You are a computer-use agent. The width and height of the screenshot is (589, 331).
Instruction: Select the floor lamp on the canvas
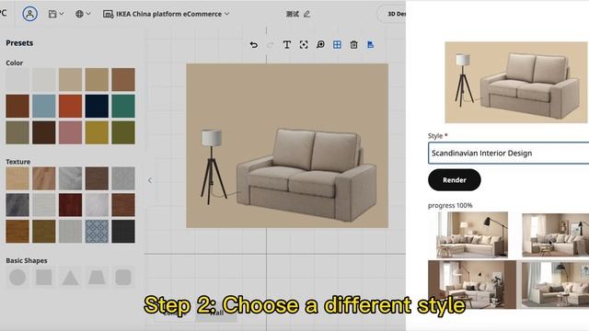[x=213, y=167]
